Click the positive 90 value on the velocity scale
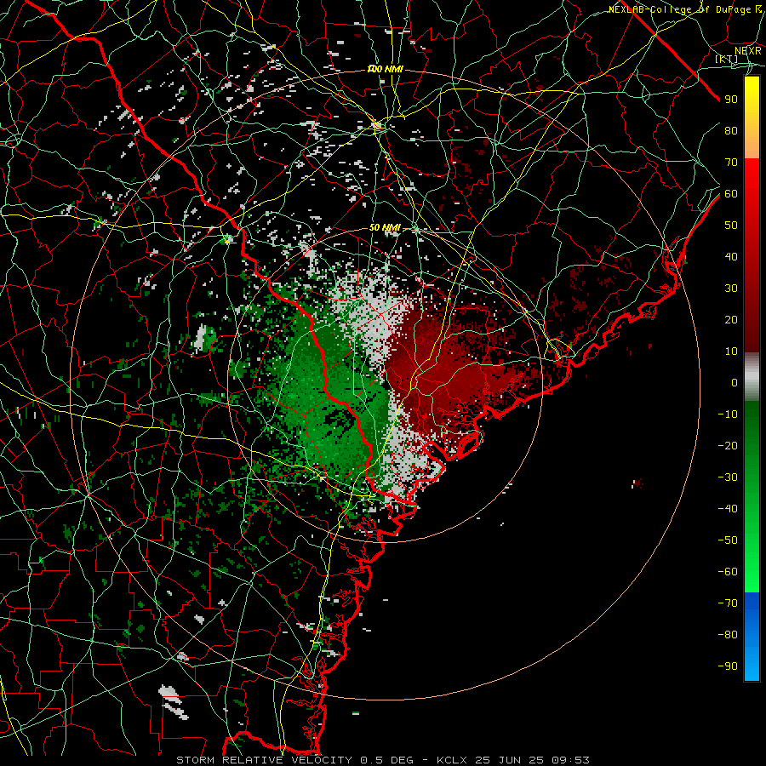This screenshot has width=766, height=766. [731, 100]
